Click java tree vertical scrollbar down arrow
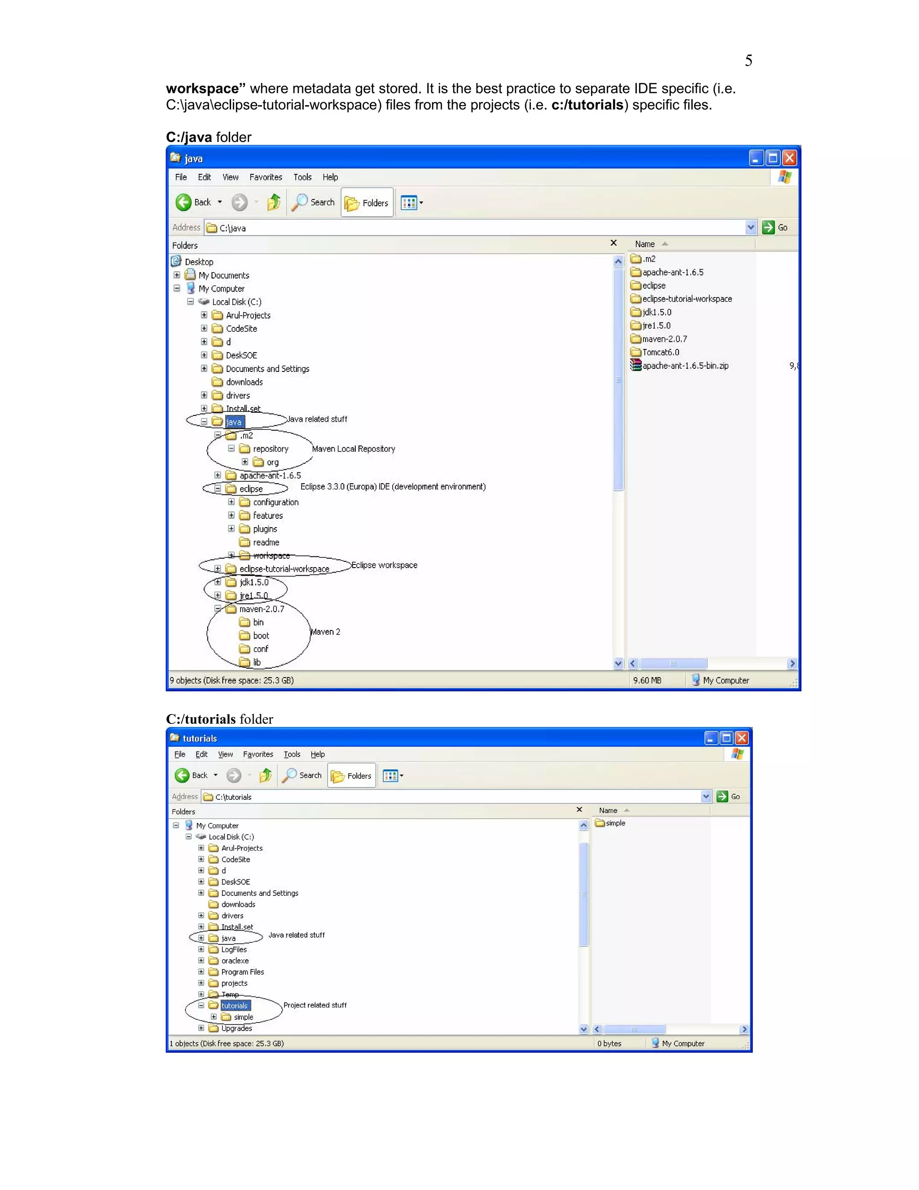 coord(618,663)
